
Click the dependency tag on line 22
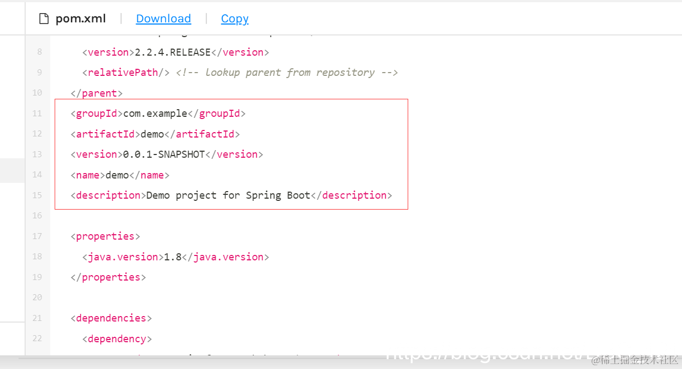[117, 339]
